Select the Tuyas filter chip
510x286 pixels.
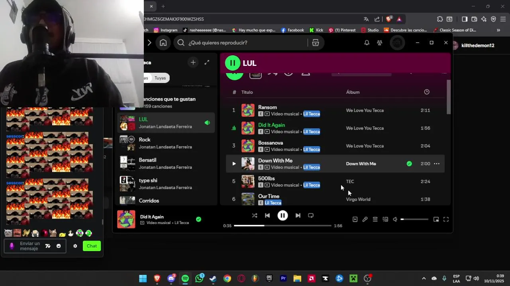point(160,78)
